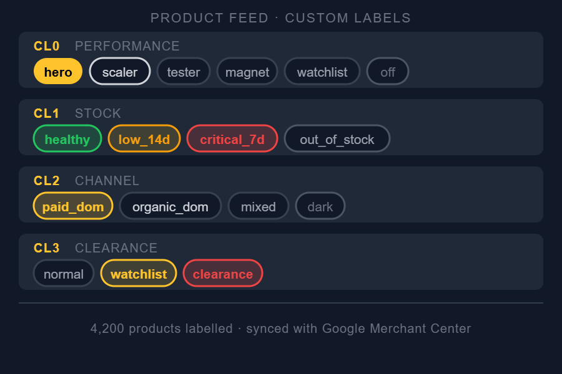Toggle the watchlist chip in Clearance row

point(139,274)
